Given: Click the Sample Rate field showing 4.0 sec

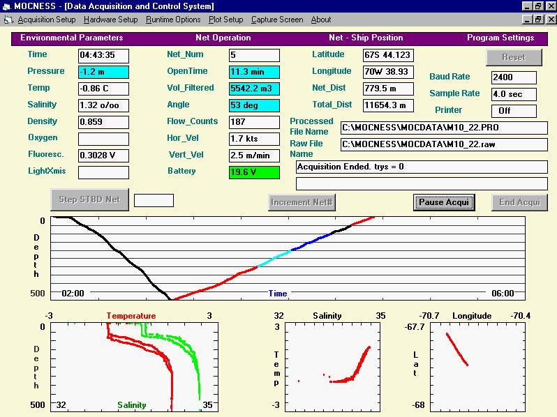Looking at the screenshot, I should tap(514, 94).
